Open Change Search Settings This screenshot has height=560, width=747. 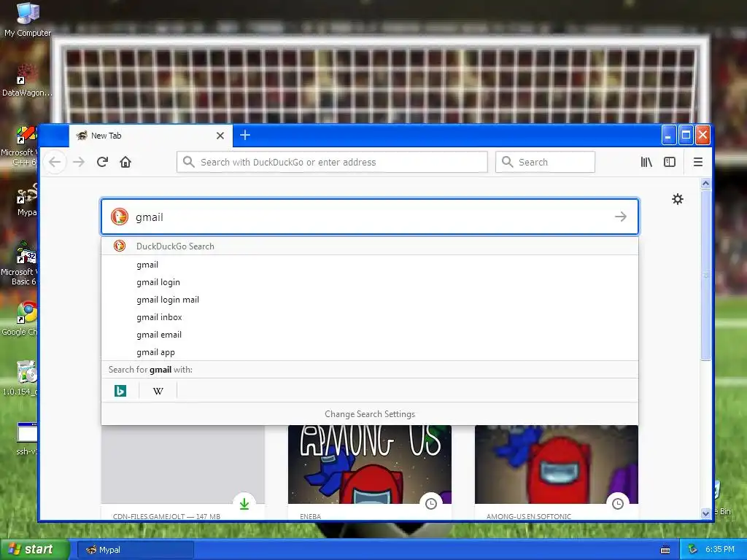[x=370, y=414]
